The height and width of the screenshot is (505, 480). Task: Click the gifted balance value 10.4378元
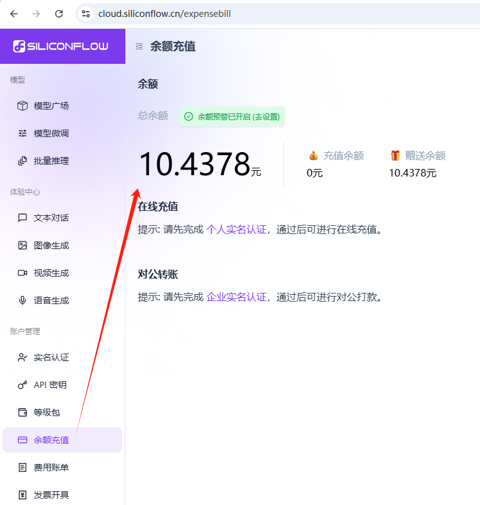point(412,173)
